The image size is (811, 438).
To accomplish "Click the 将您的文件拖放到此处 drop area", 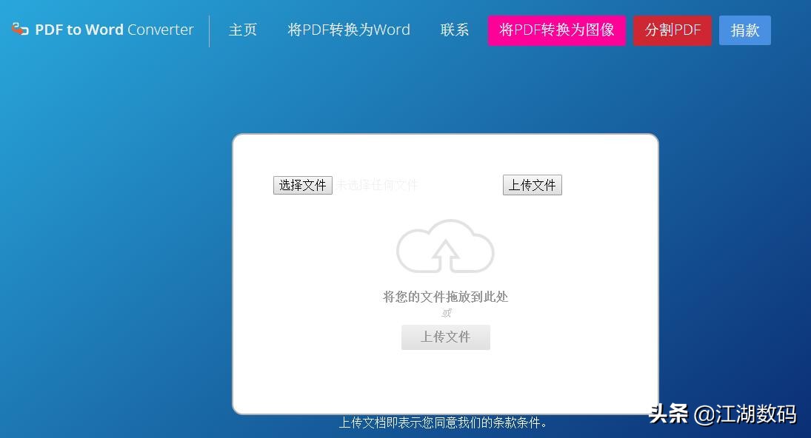I will click(x=445, y=296).
